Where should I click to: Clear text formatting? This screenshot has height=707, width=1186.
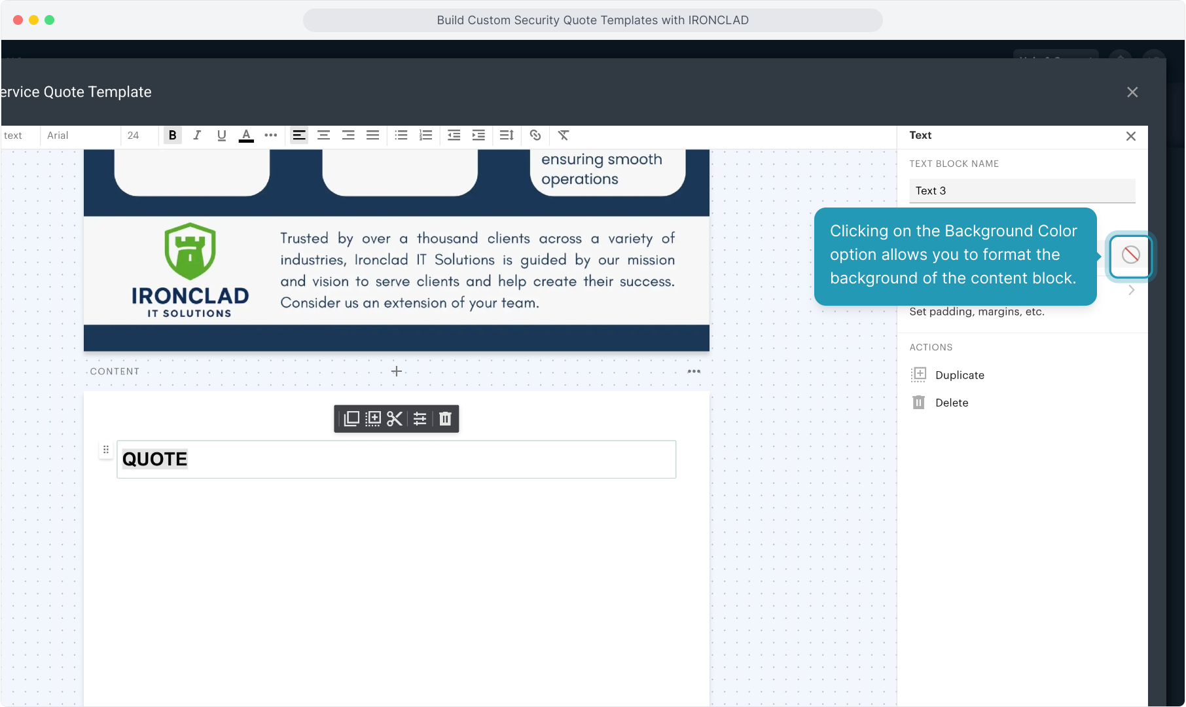(x=563, y=136)
